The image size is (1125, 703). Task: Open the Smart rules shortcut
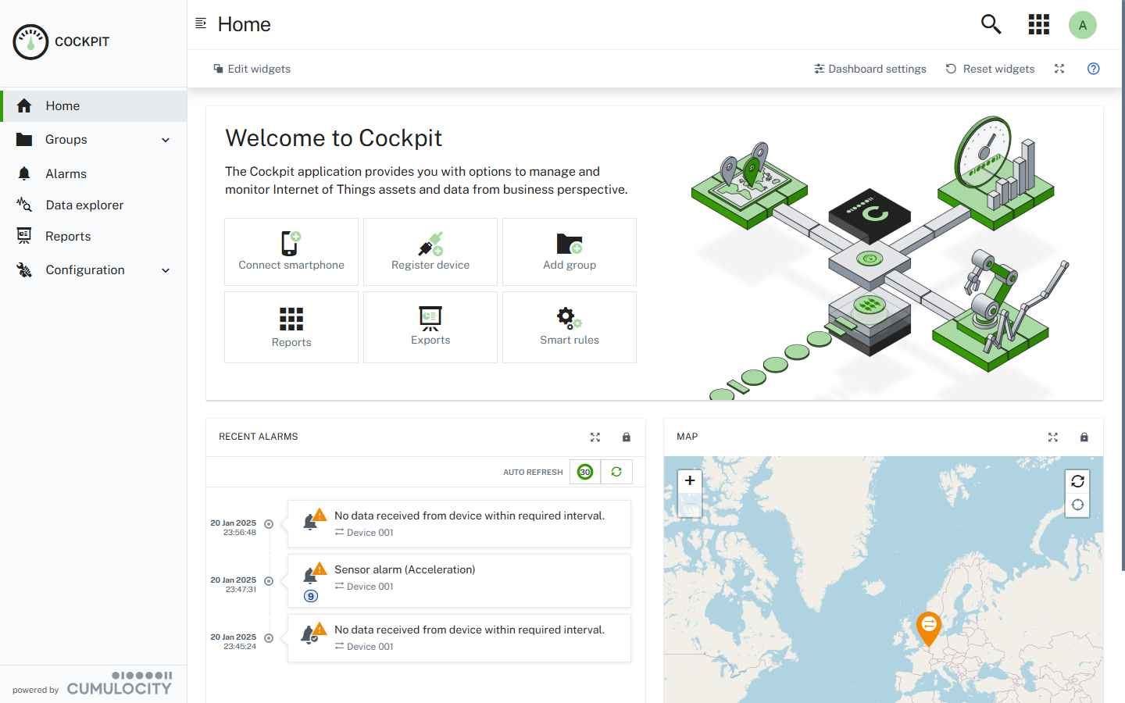point(569,327)
